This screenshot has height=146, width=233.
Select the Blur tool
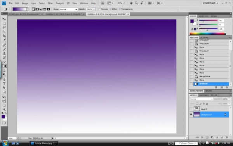4,70
